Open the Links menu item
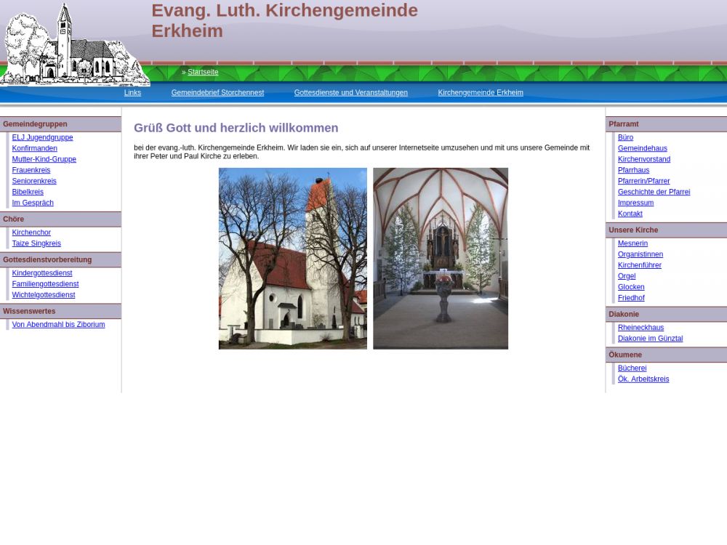Viewport: 727px width, 545px height. (132, 93)
